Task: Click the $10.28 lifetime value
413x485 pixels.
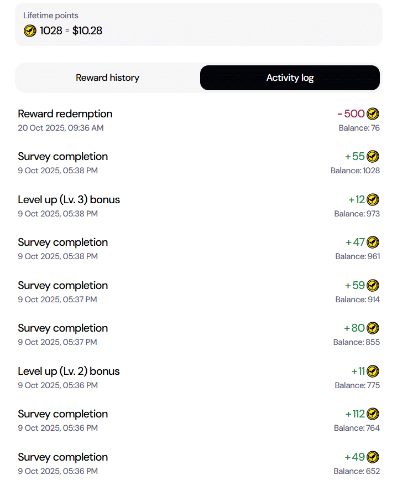Action: click(87, 31)
